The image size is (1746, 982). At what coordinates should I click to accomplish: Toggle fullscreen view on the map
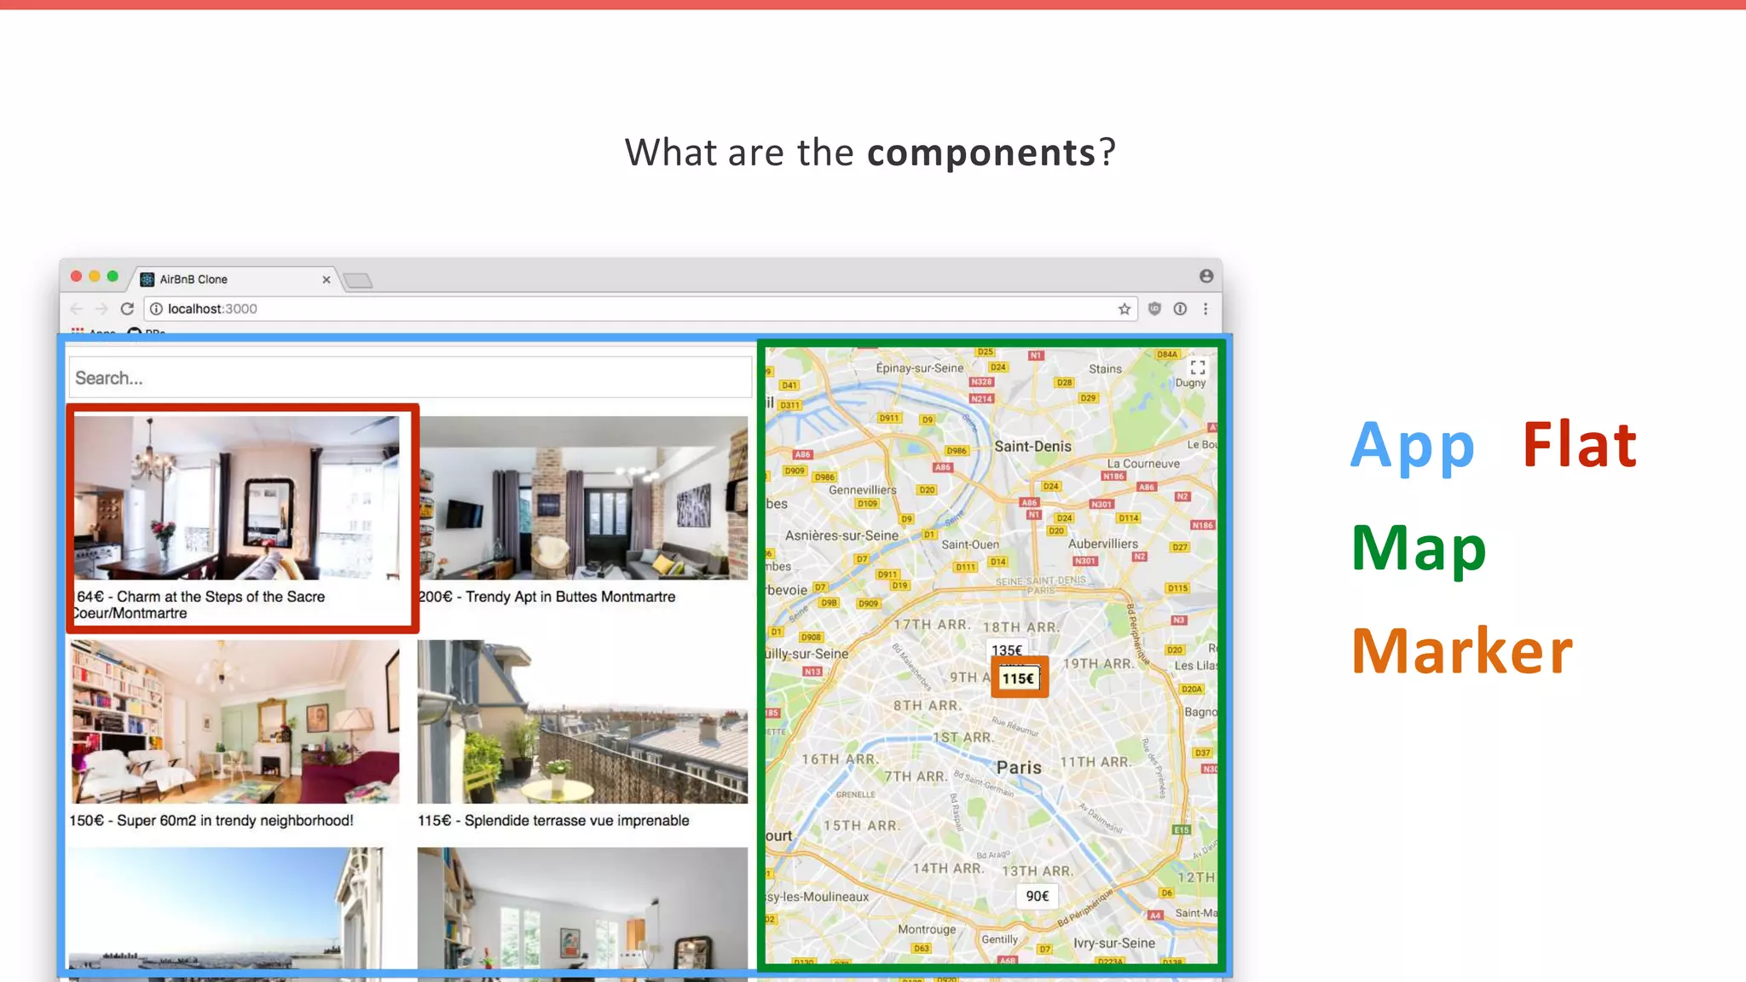point(1198,367)
